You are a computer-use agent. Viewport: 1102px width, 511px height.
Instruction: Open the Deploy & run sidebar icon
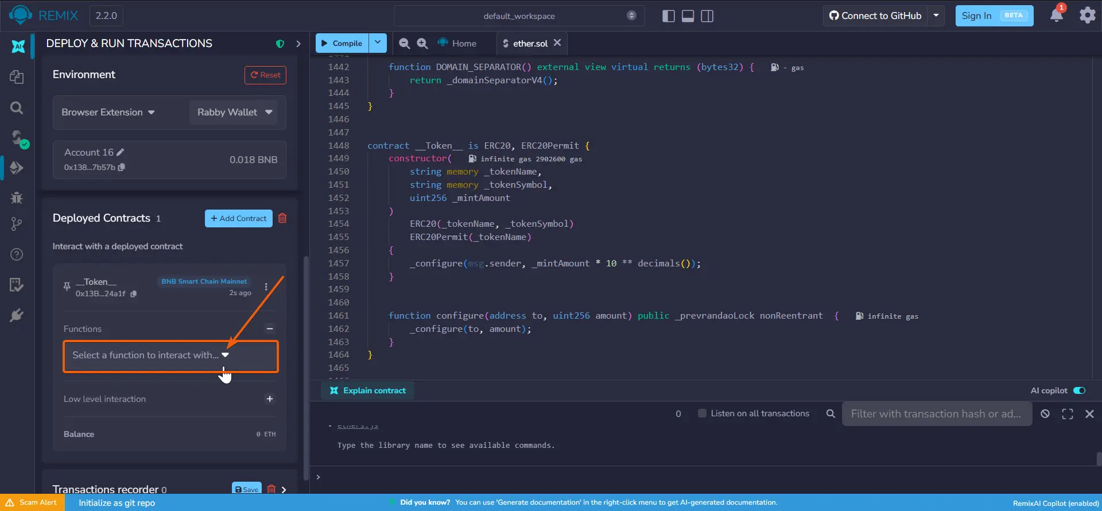point(17,168)
